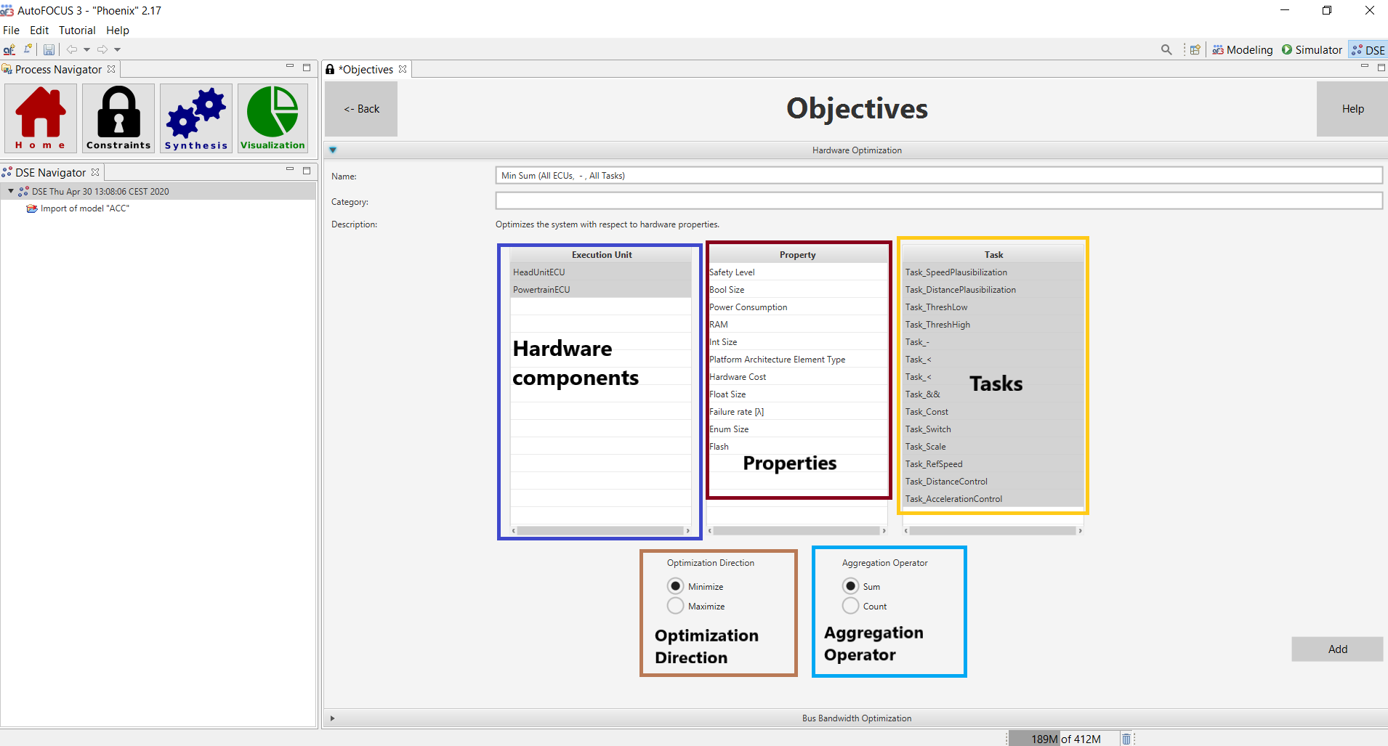
Task: Expand the Bus Bandwidth Optimization section
Action: 333,718
